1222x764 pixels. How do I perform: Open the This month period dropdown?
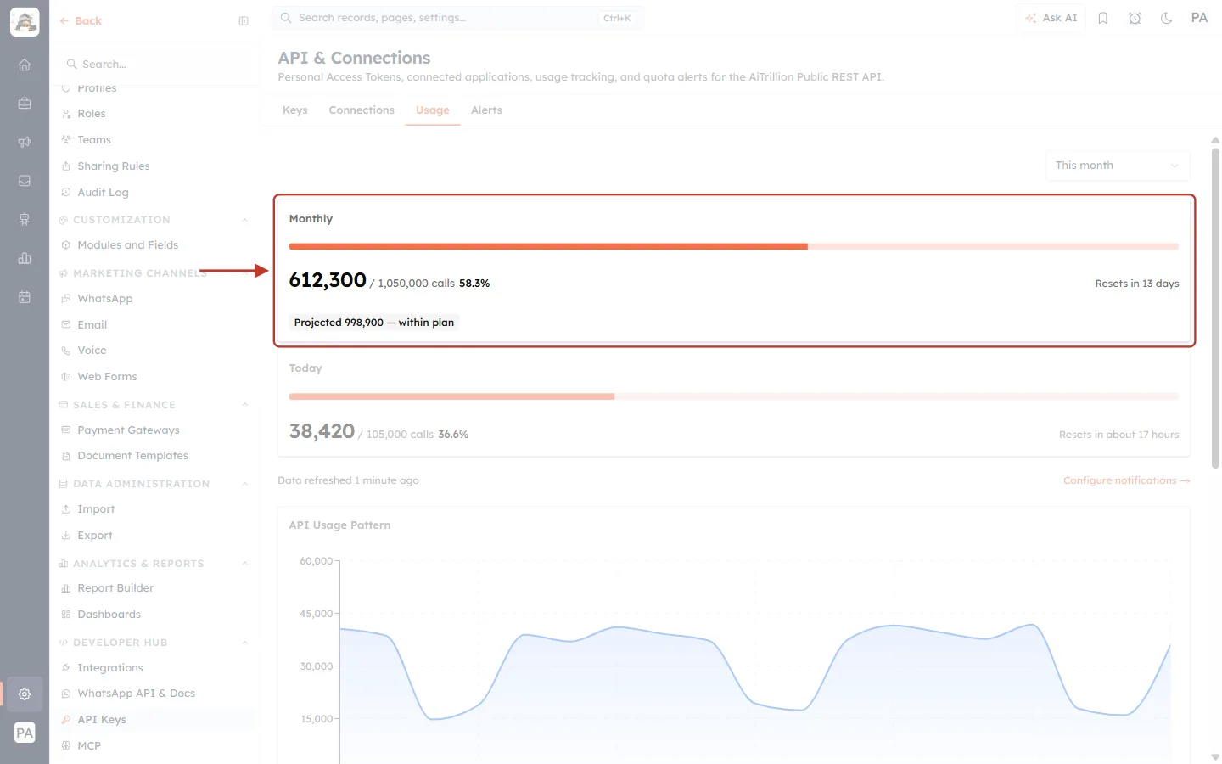(1118, 166)
